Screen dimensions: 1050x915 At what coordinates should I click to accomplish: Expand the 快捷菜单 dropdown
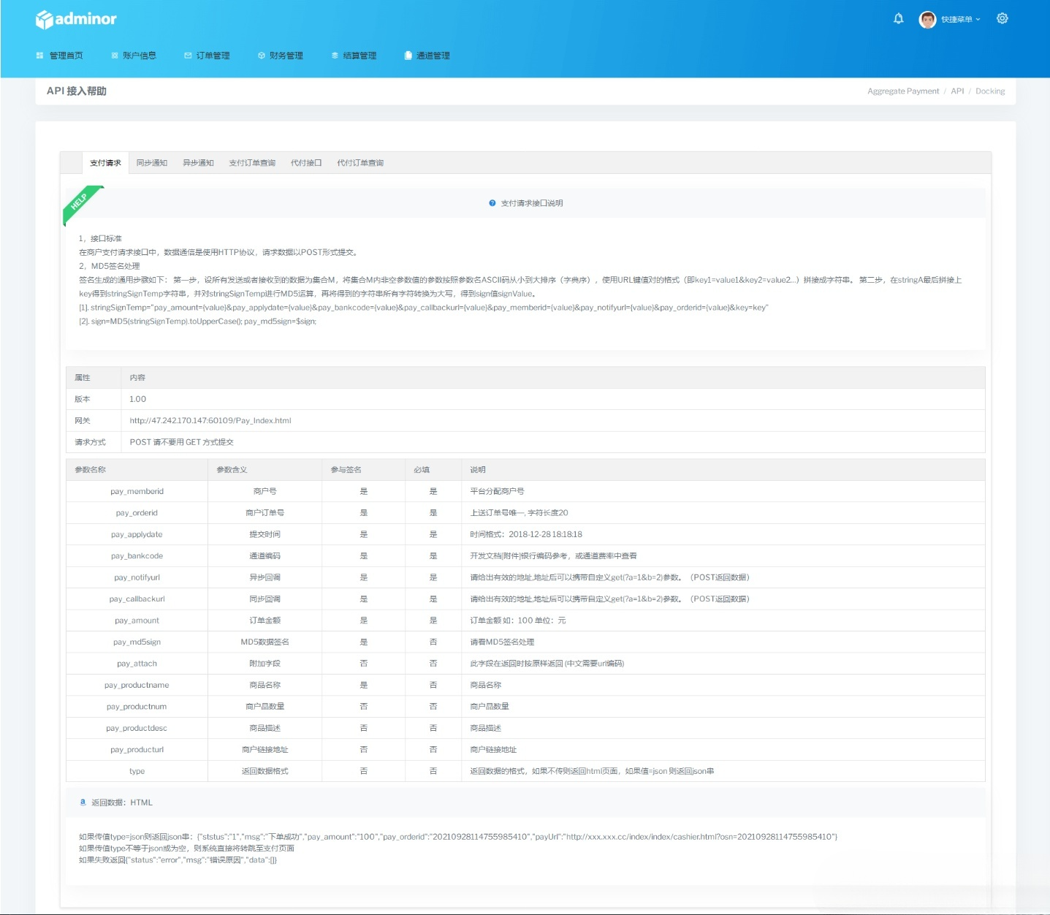(960, 20)
